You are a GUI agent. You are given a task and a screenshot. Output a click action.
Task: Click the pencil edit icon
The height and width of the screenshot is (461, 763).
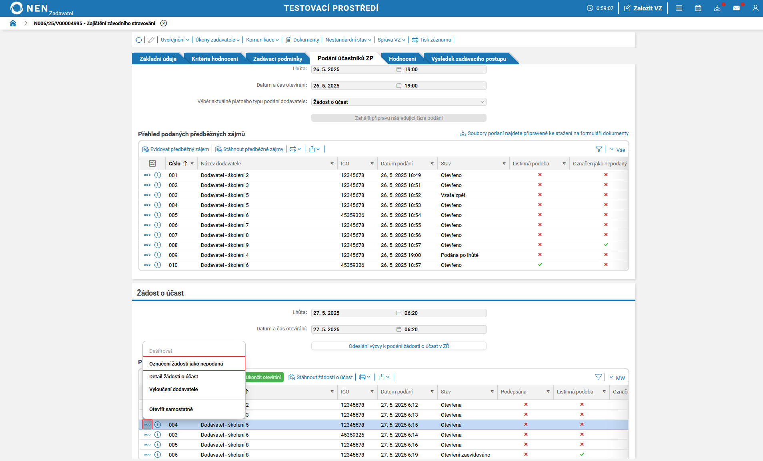[x=151, y=40]
